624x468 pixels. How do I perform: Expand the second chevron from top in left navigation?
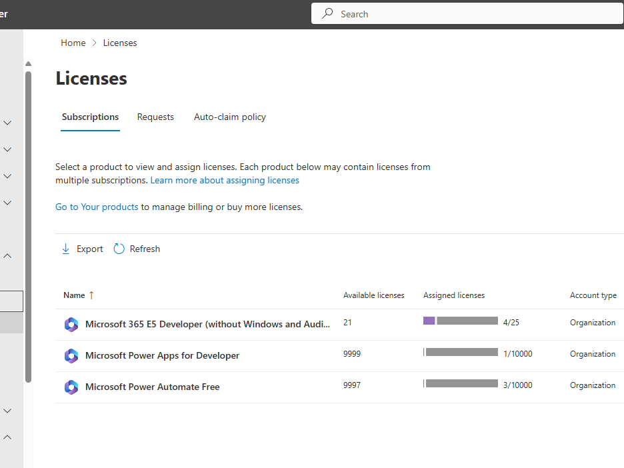tap(8, 149)
